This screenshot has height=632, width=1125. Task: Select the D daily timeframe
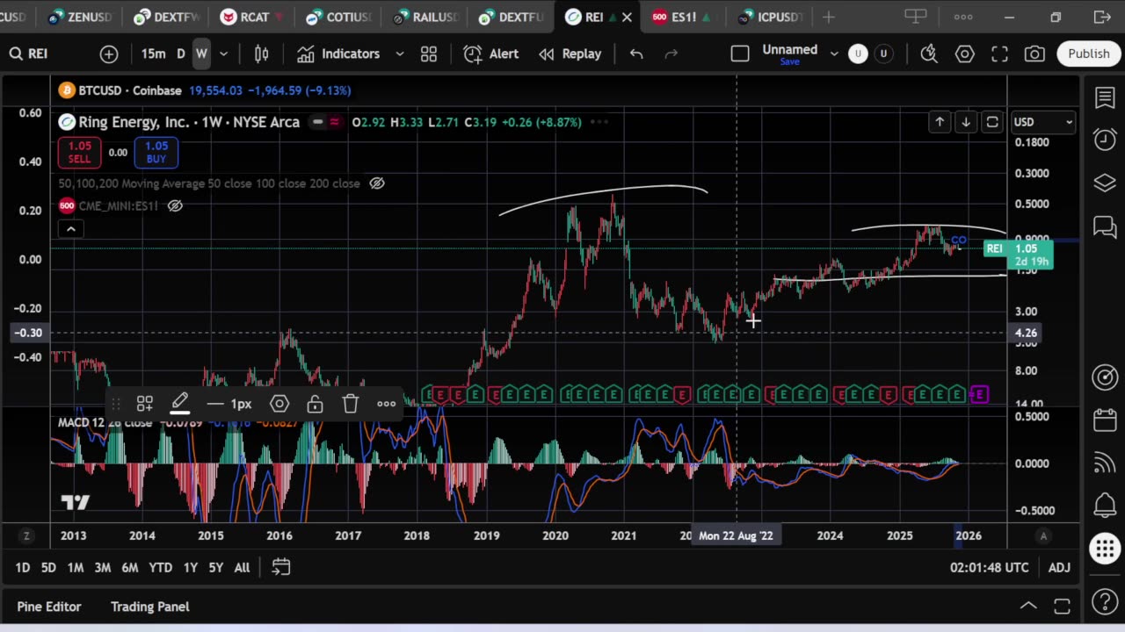tap(180, 54)
